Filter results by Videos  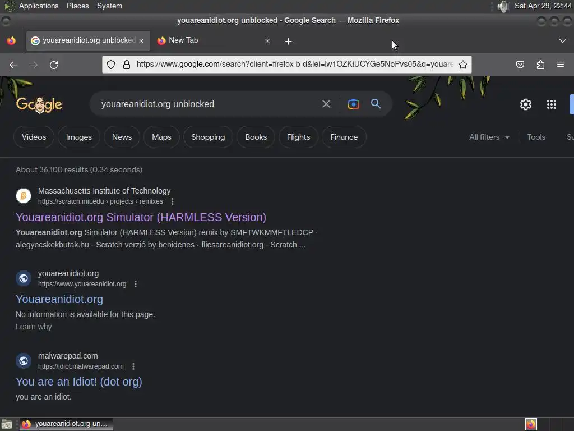click(x=34, y=137)
